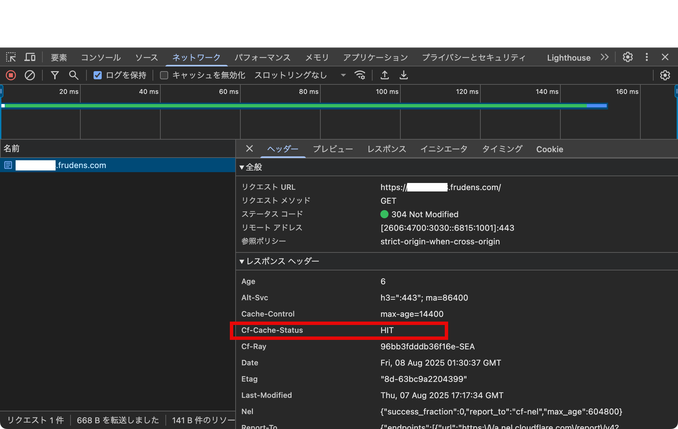Stop recording network log

click(x=11, y=75)
